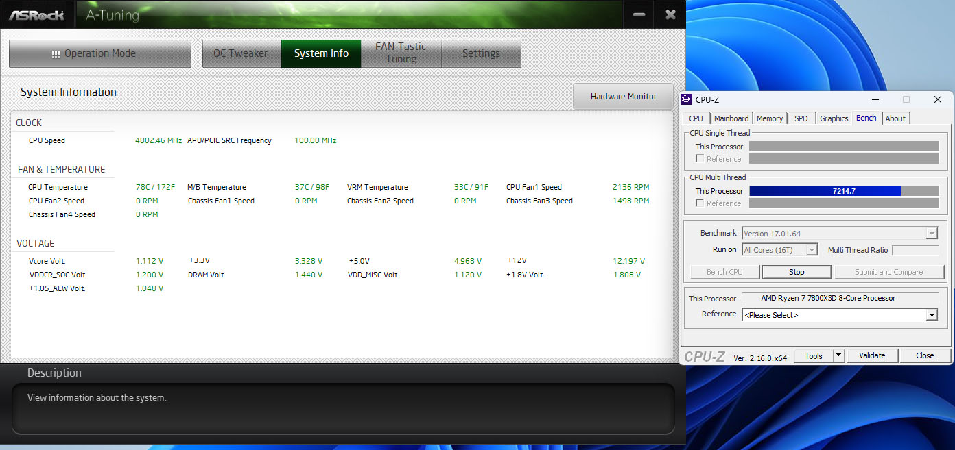The height and width of the screenshot is (450, 955).
Task: Click +12V value 12.197 V
Action: point(628,261)
